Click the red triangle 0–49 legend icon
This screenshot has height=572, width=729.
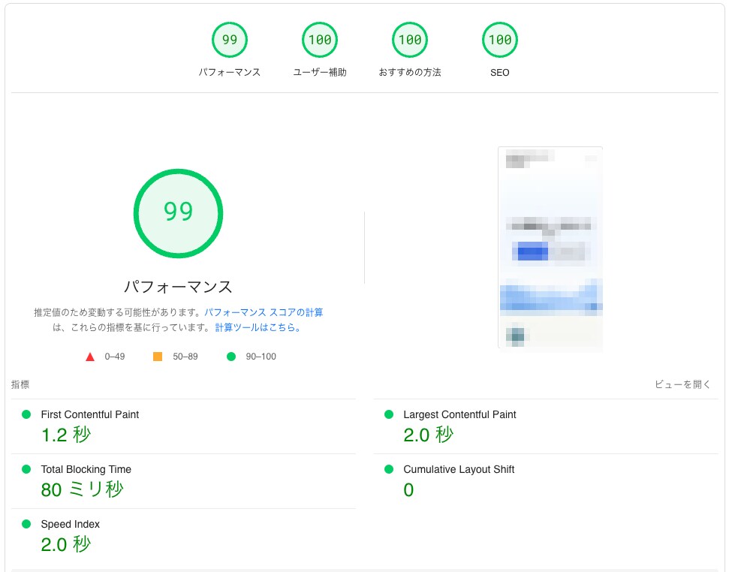(90, 357)
